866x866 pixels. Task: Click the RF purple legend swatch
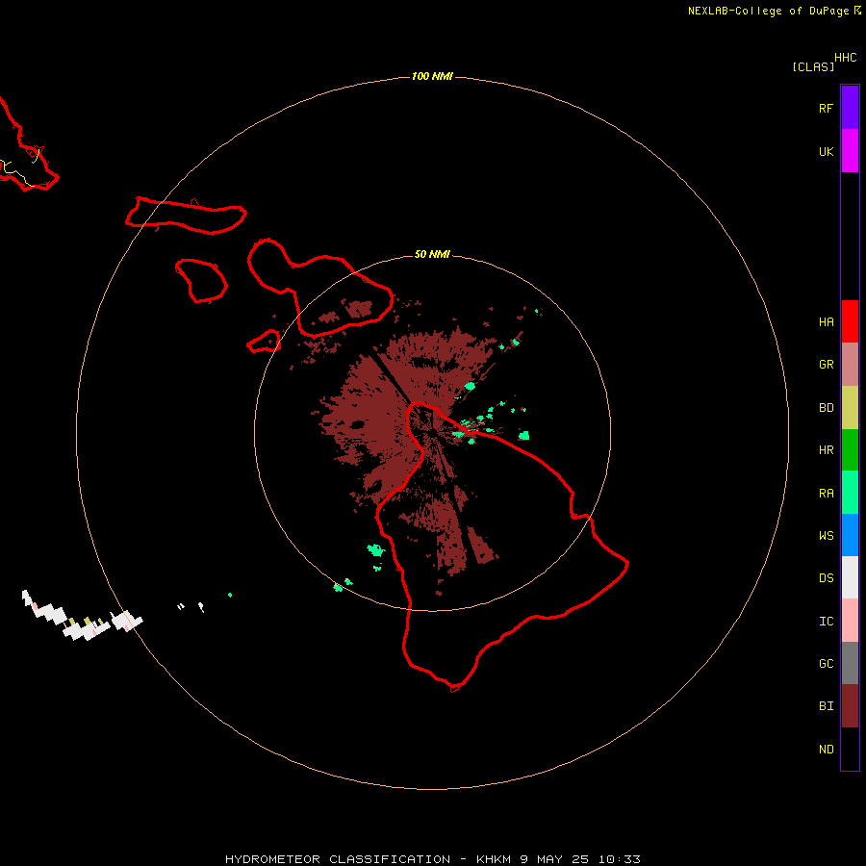[x=850, y=108]
